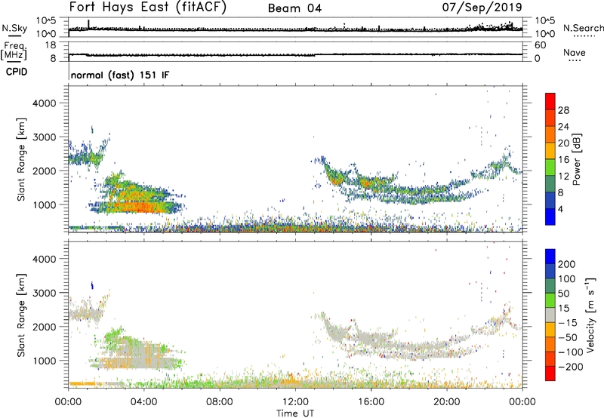Click the velocity colorbar '50' value
Screen dimensions: 604x418
click(563, 294)
